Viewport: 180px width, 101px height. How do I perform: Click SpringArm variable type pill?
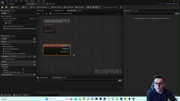pyautogui.click(x=23, y=70)
